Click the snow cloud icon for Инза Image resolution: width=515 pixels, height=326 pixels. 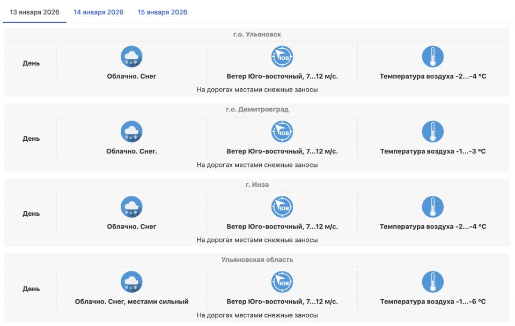point(131,207)
